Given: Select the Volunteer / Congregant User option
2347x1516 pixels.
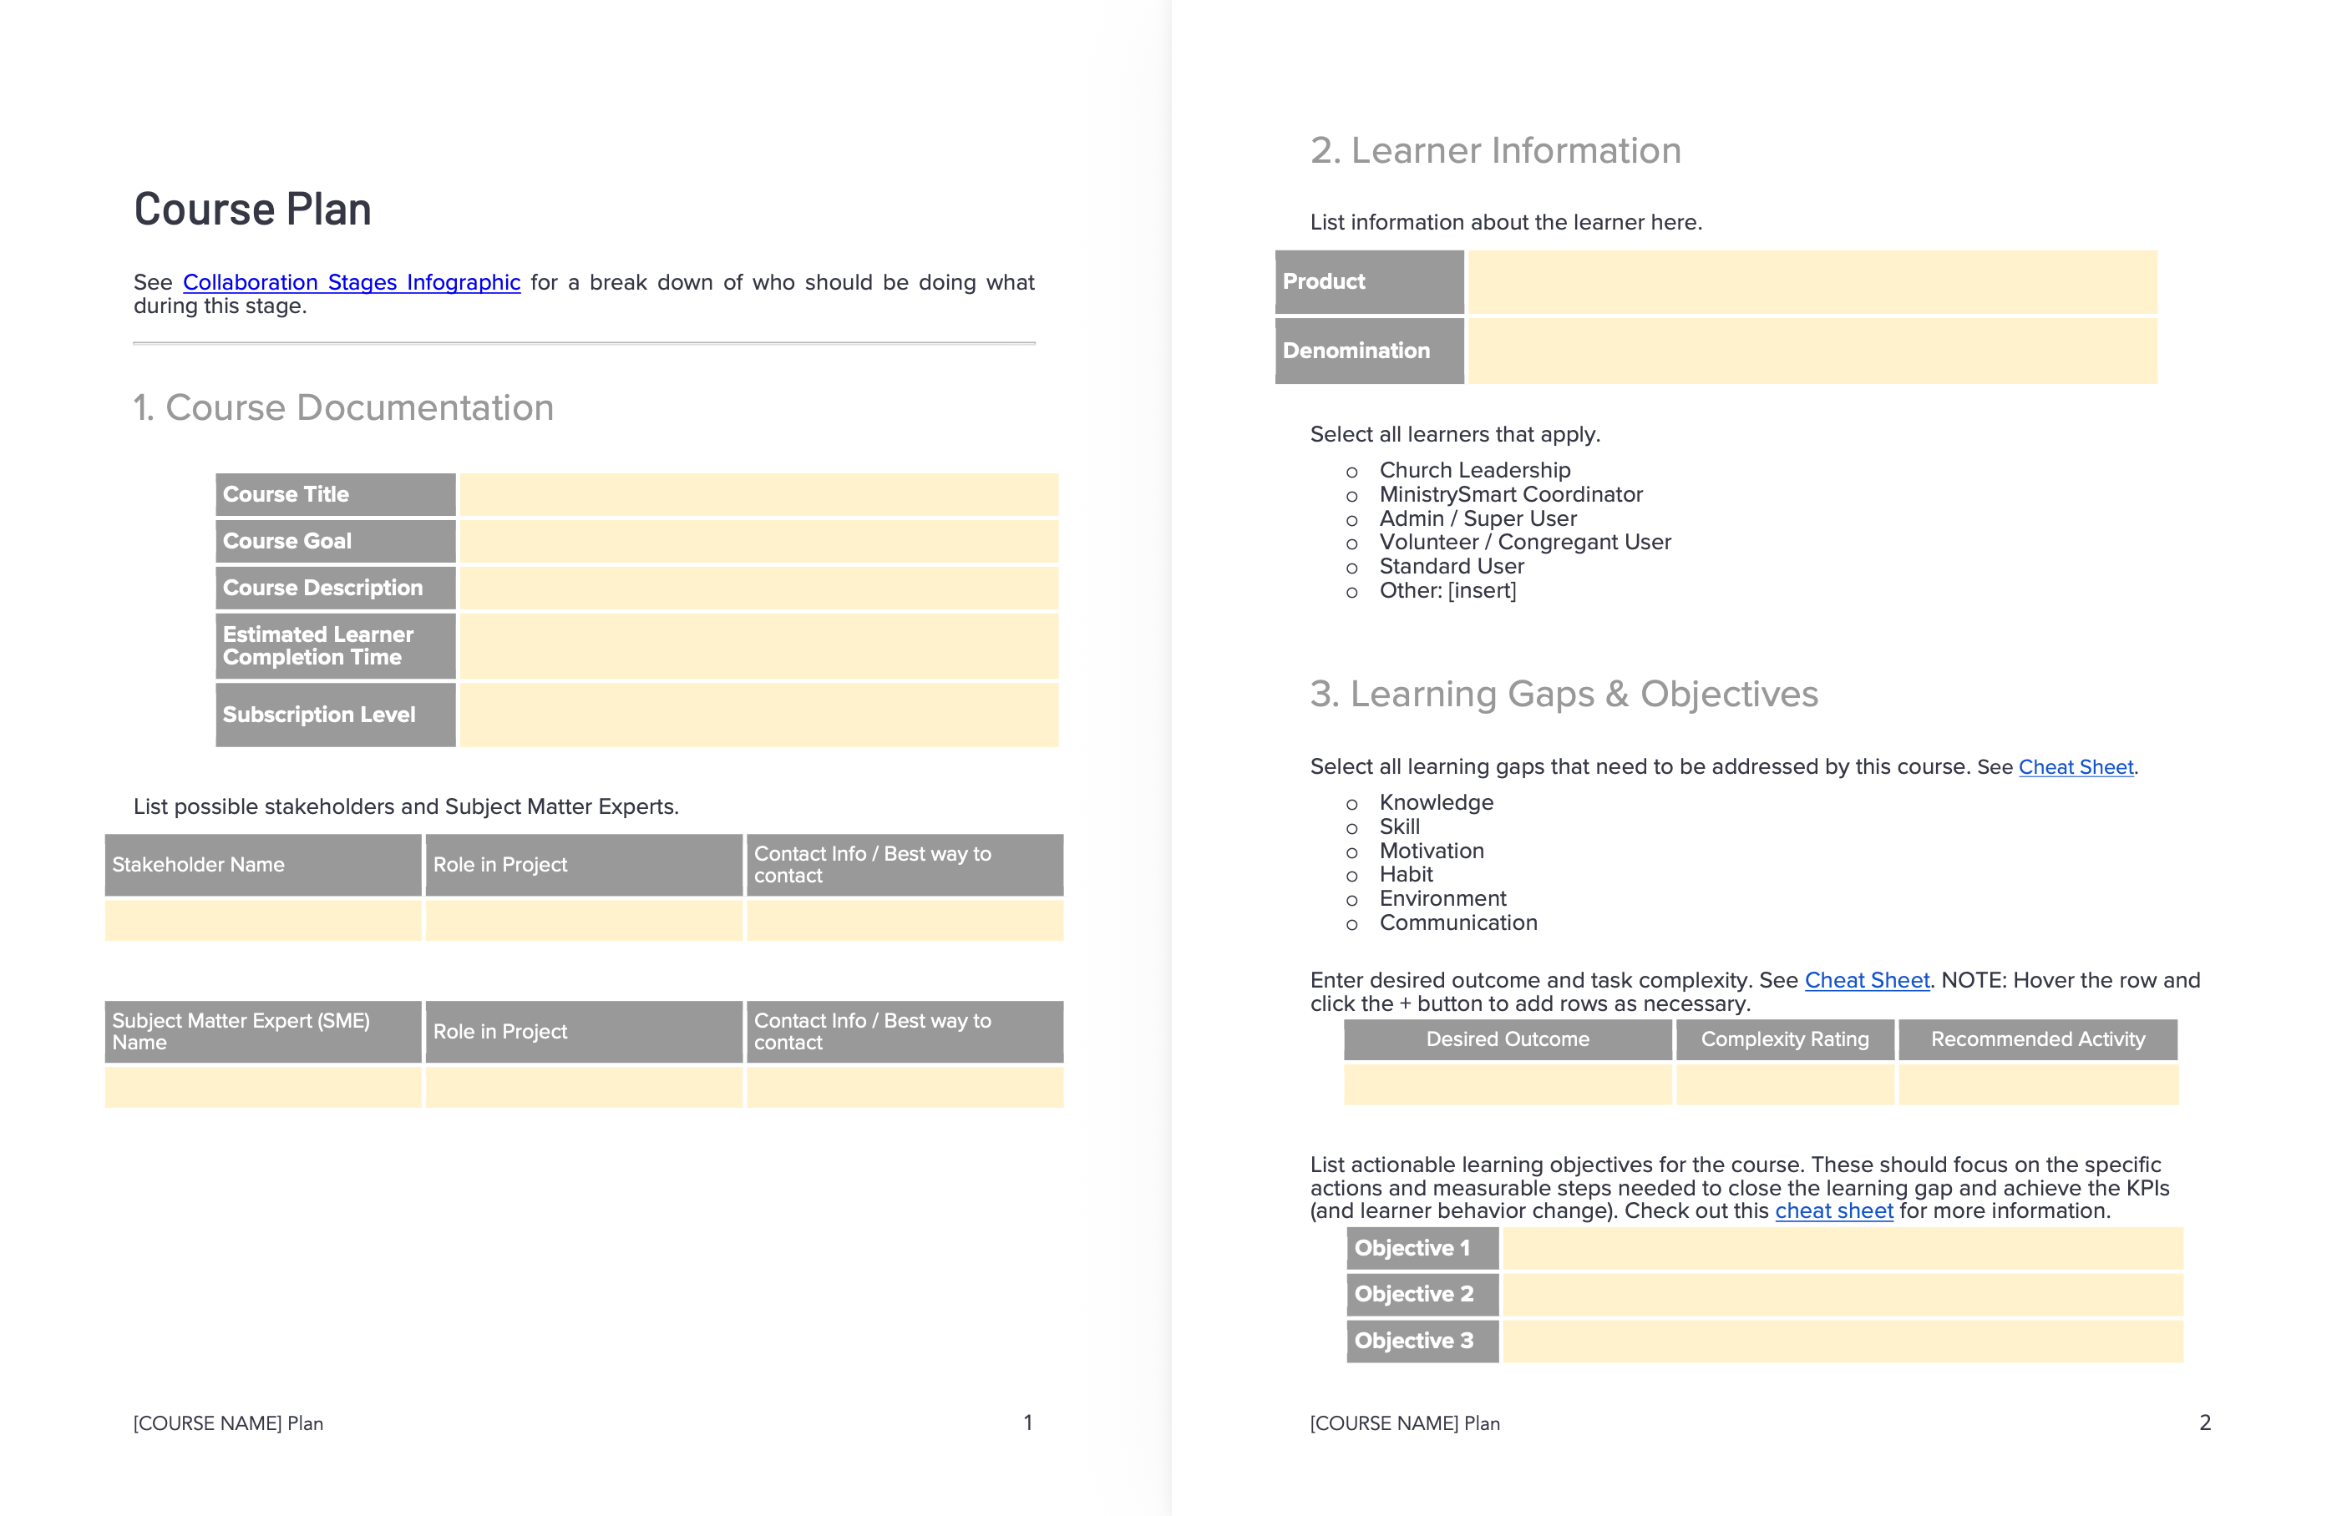Looking at the screenshot, I should 1524,543.
